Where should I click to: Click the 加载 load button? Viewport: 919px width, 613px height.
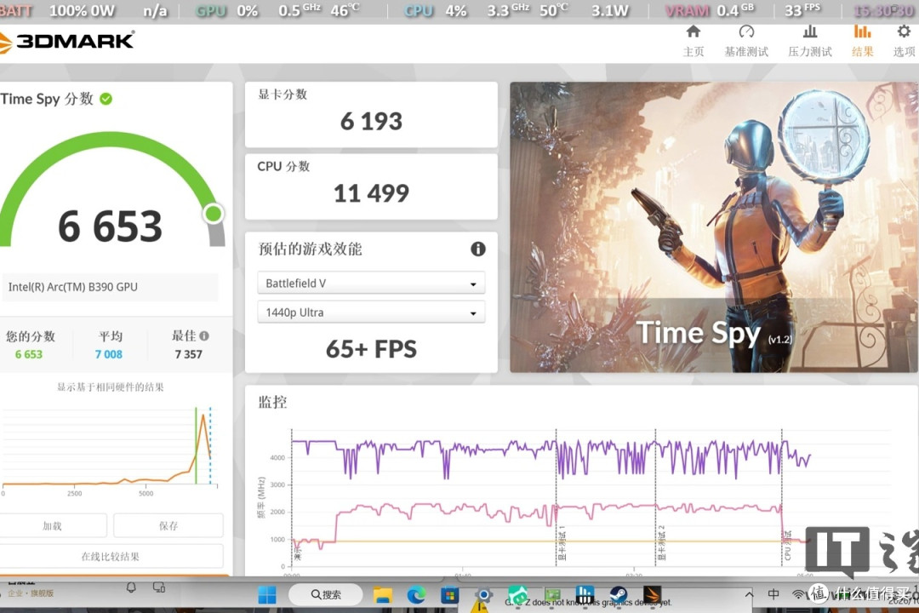[x=53, y=525]
